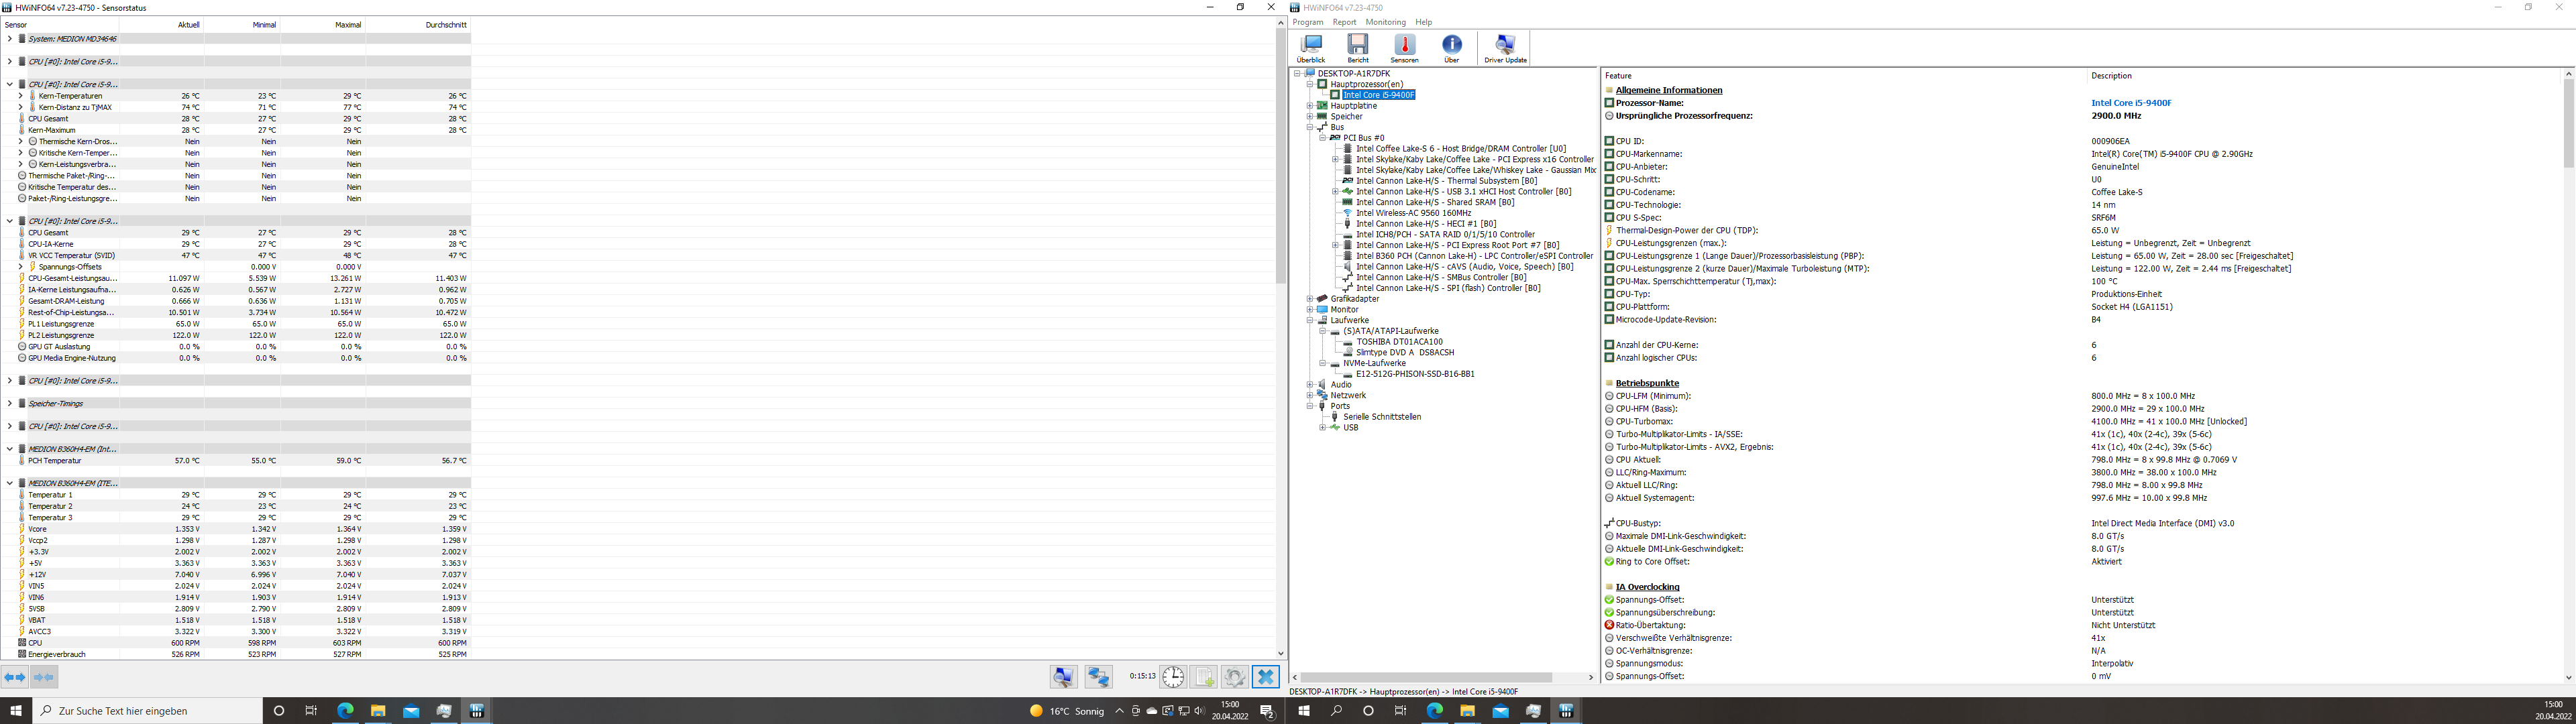
Task: Click the log file plus icon
Action: 1204,677
